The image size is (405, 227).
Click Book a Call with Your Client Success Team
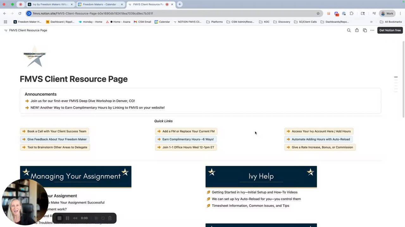[54, 131]
